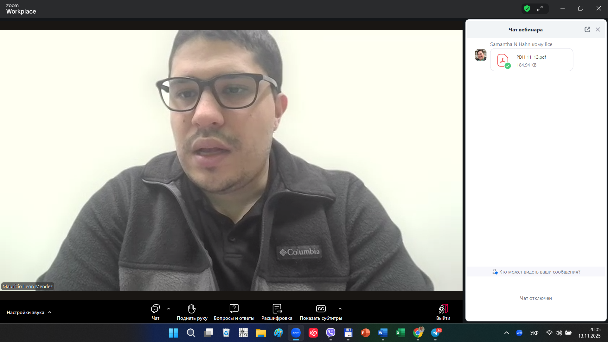The image size is (608, 342).
Task: Click Samantha N Hahn's avatar
Action: click(481, 55)
